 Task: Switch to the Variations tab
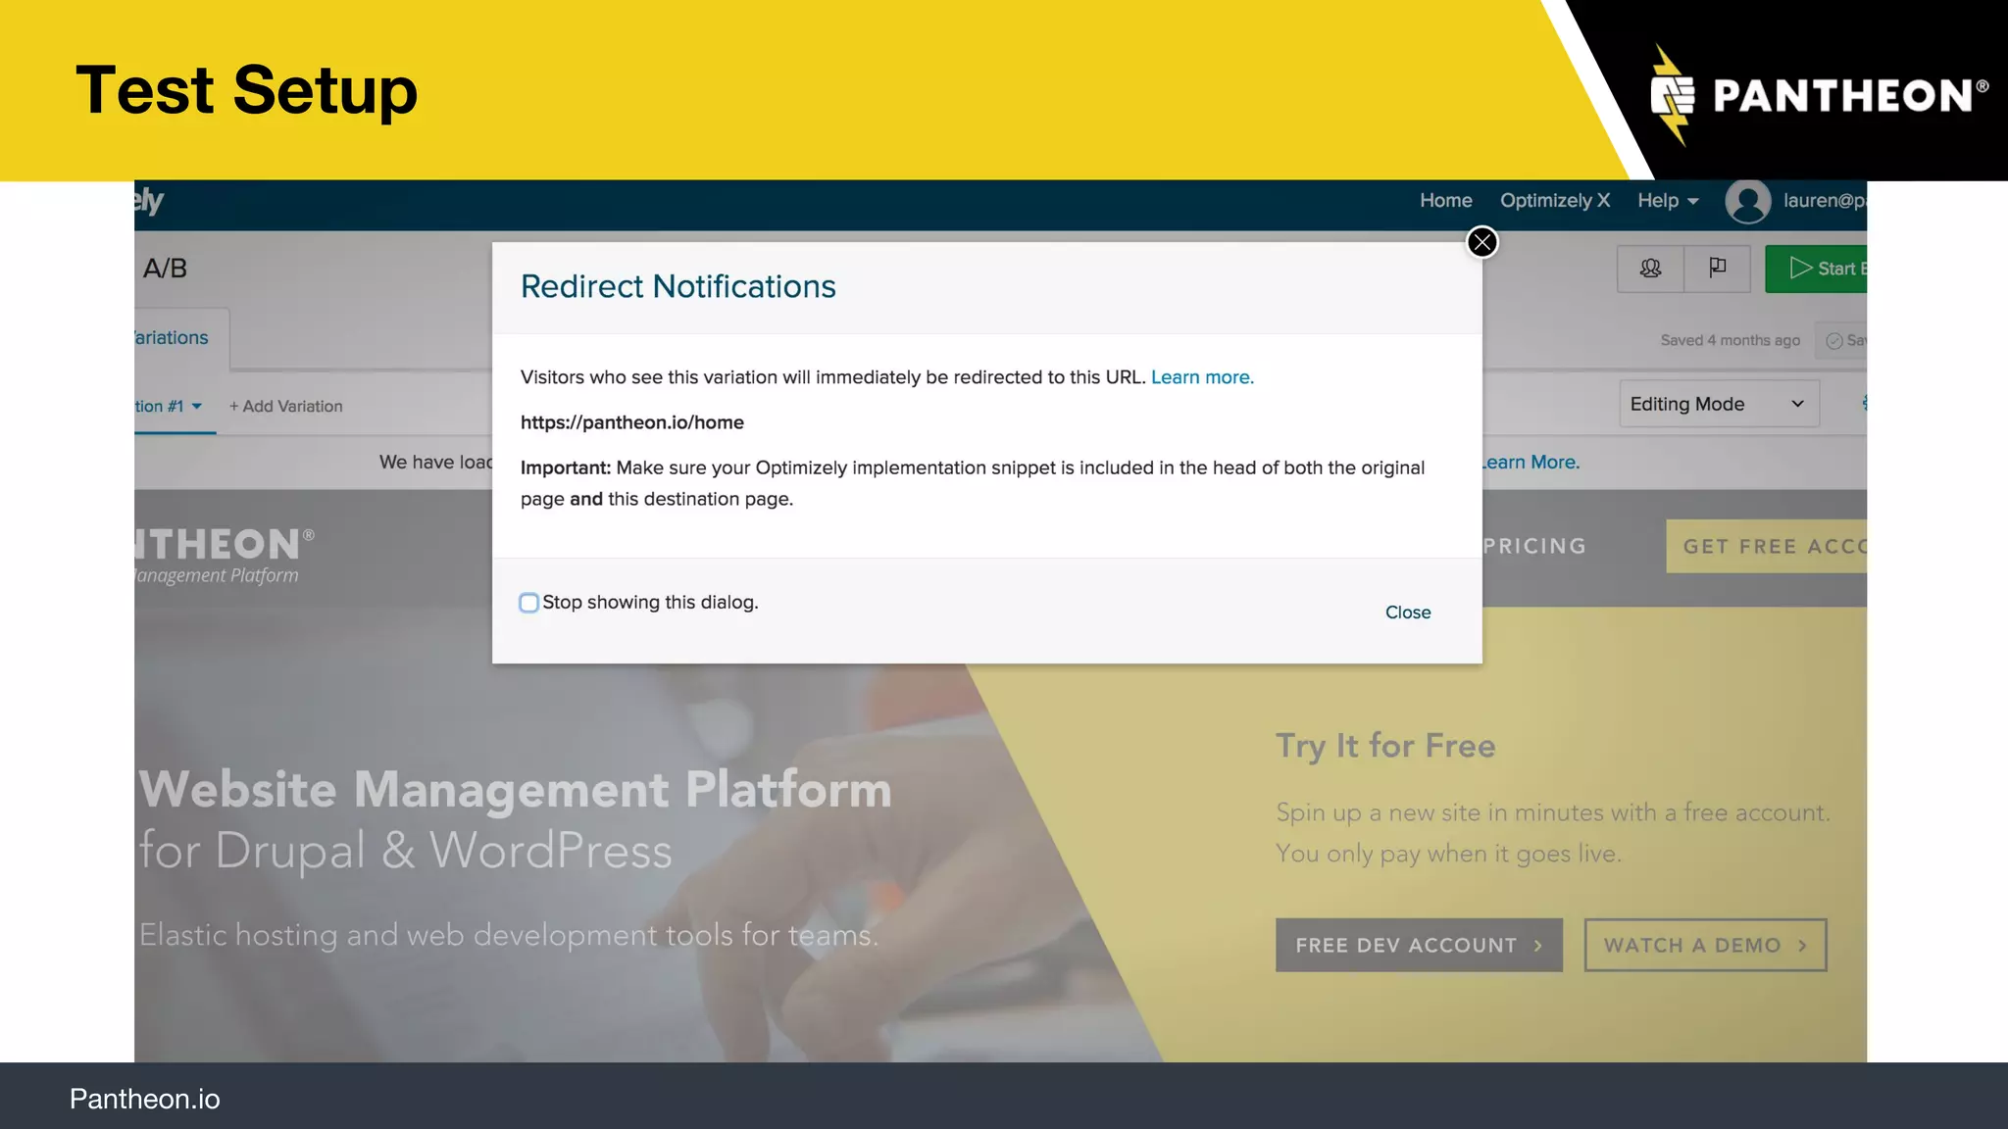[x=173, y=338]
